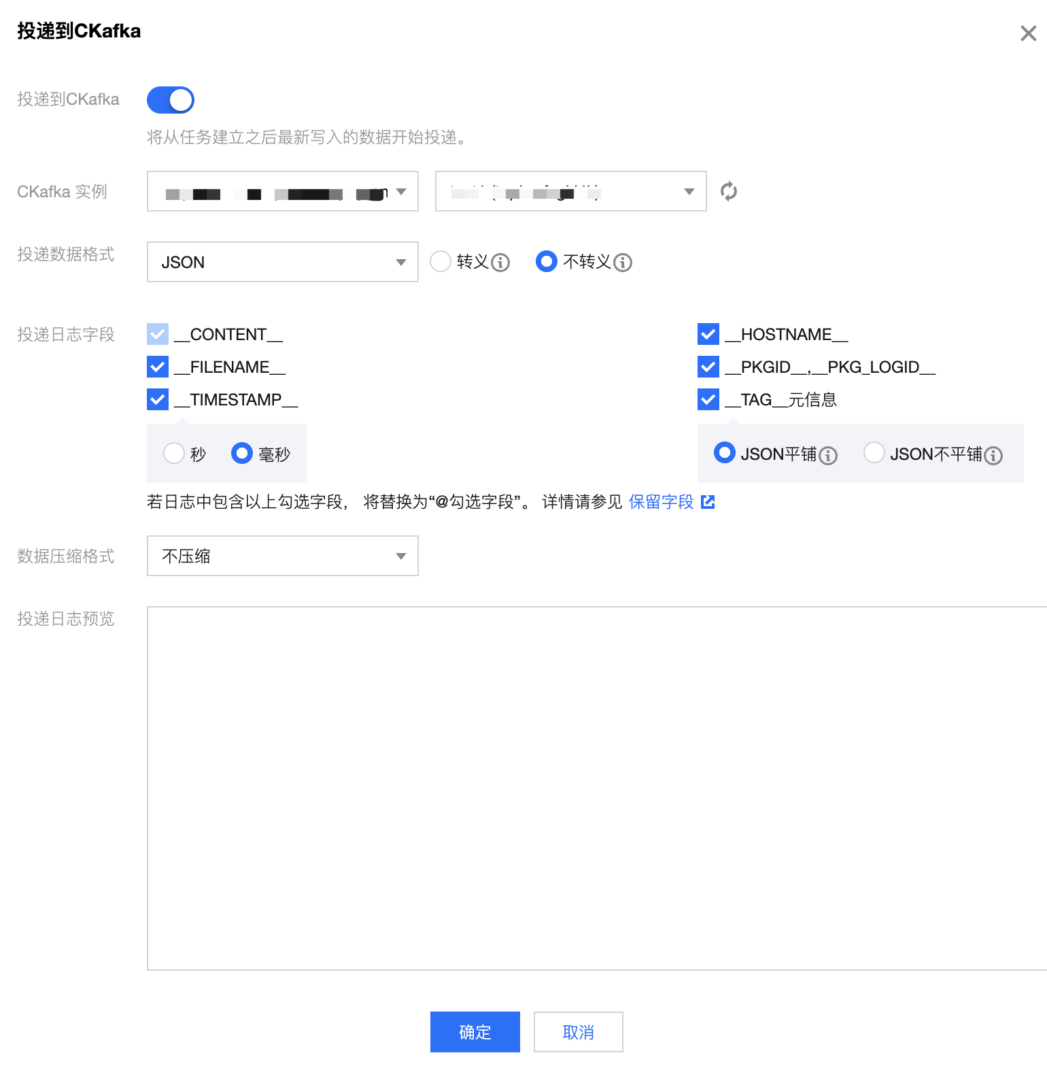Toggle the __CONTENT__ checkbox
The height and width of the screenshot is (1068, 1047).
pos(158,334)
